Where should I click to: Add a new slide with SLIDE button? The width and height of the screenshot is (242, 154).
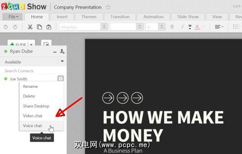[18, 44]
